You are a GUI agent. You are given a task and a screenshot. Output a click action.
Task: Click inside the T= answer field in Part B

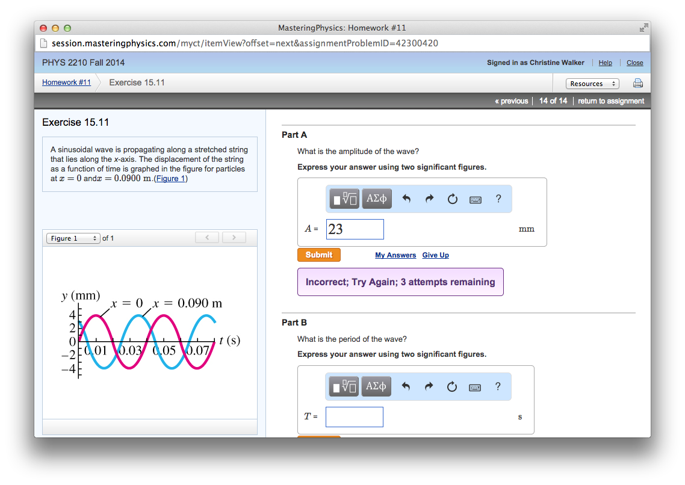point(354,416)
